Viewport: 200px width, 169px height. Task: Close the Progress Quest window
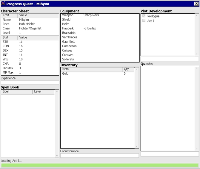point(196,4)
